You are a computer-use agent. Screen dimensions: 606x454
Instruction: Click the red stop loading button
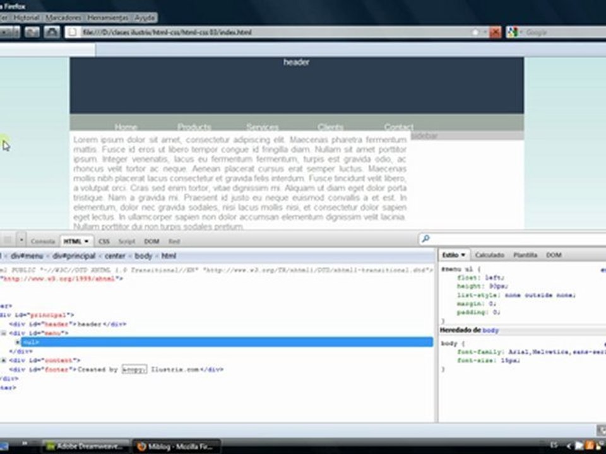[495, 32]
